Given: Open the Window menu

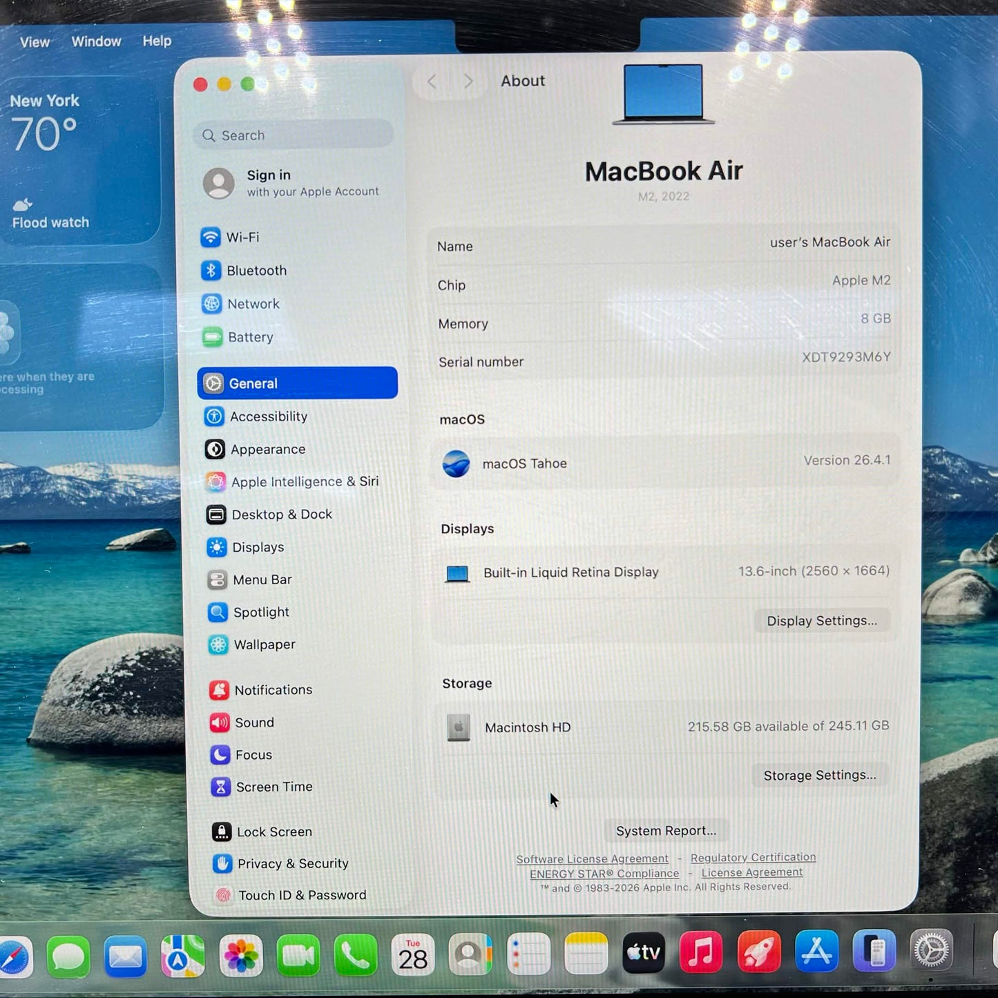Looking at the screenshot, I should [x=97, y=41].
